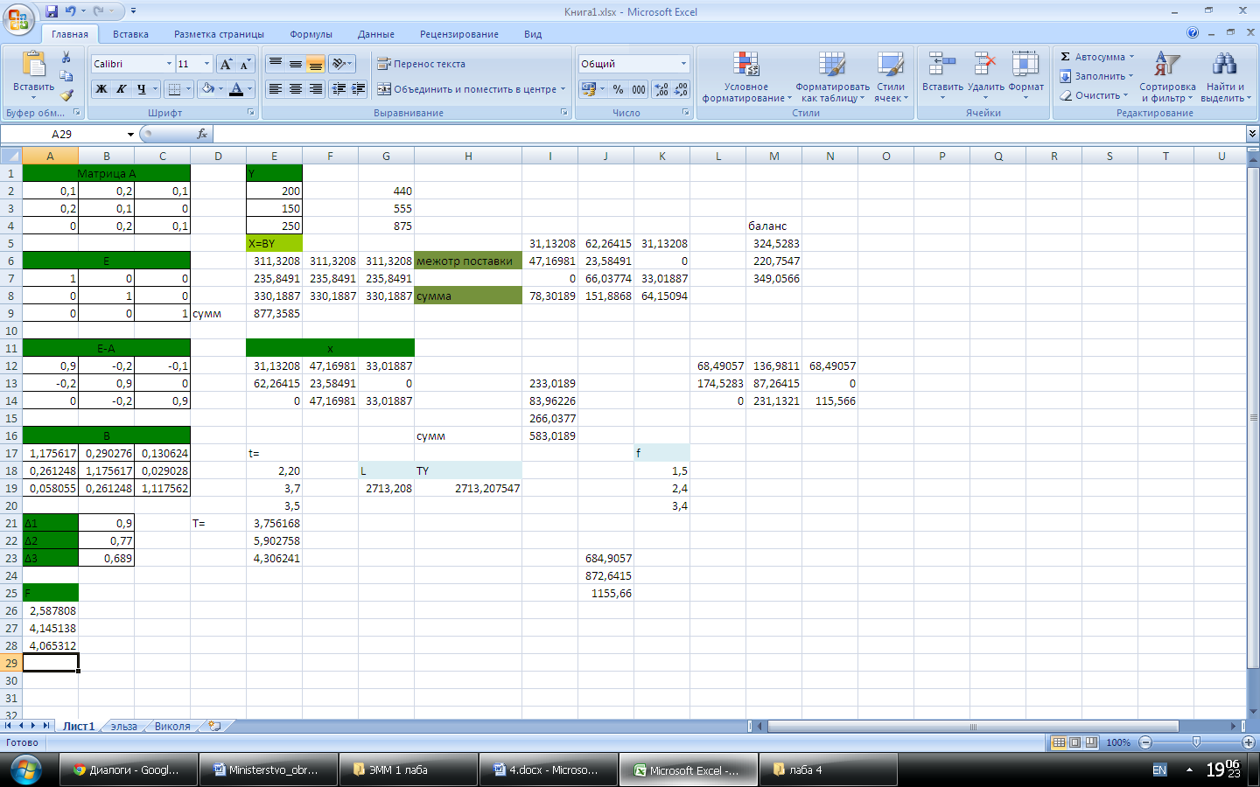
Task: Align cell content to middle
Action: coord(296,64)
